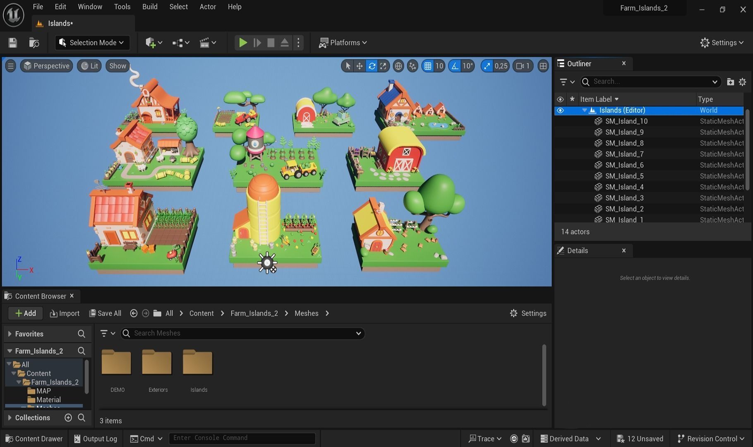Image resolution: width=753 pixels, height=447 pixels.
Task: Start Play in Editor with the green play button
Action: coord(243,43)
